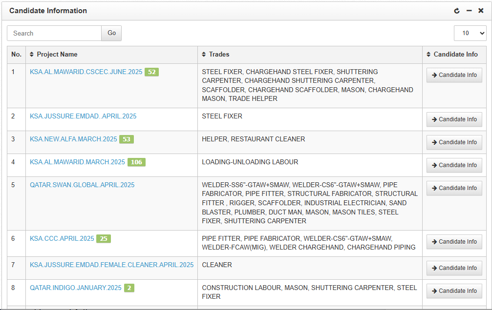The height and width of the screenshot is (310, 492).
Task: Open KSA.NEW.ALFA.MARCH.2025 project link
Action: [73, 139]
